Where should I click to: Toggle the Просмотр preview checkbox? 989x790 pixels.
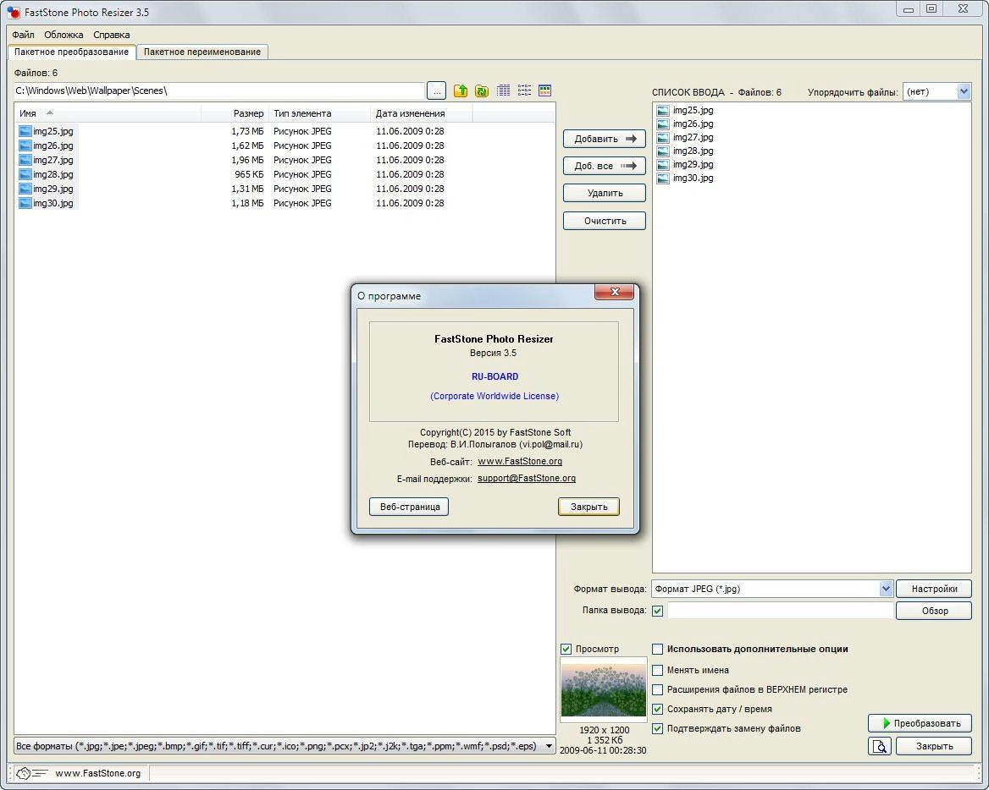[x=566, y=649]
